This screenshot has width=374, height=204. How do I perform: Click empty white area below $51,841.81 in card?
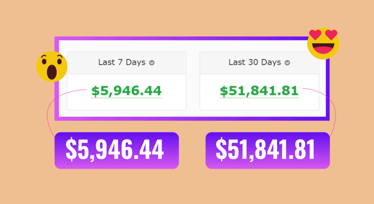pyautogui.click(x=259, y=104)
